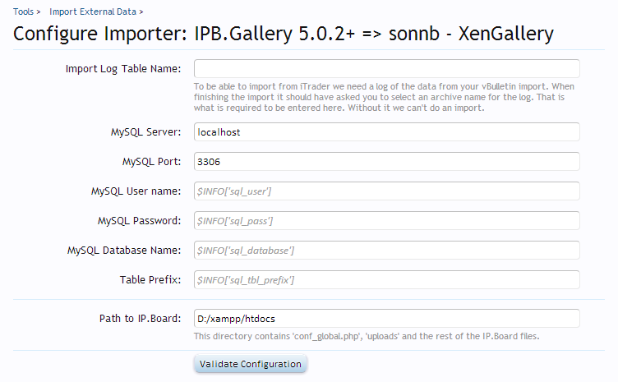Select the Table Prefix input box

click(386, 280)
